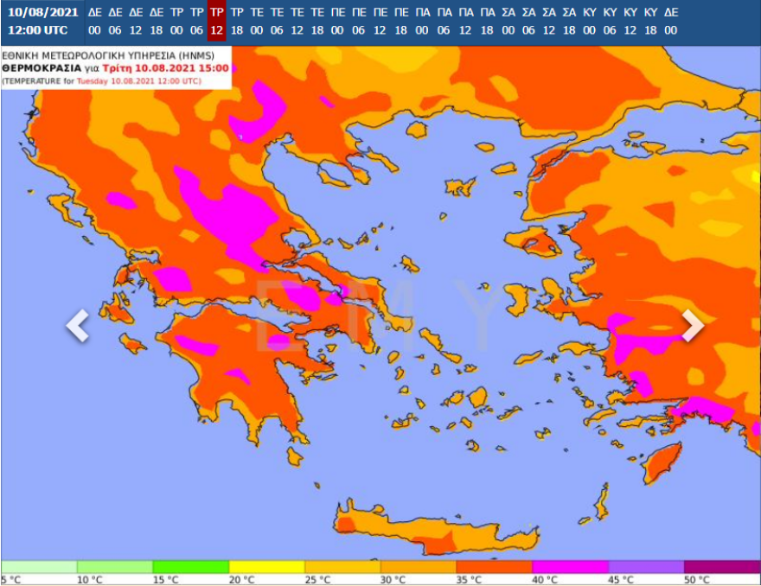Select the highlighted ΤΡ 12 time step
The height and width of the screenshot is (586, 761).
pyautogui.click(x=217, y=22)
